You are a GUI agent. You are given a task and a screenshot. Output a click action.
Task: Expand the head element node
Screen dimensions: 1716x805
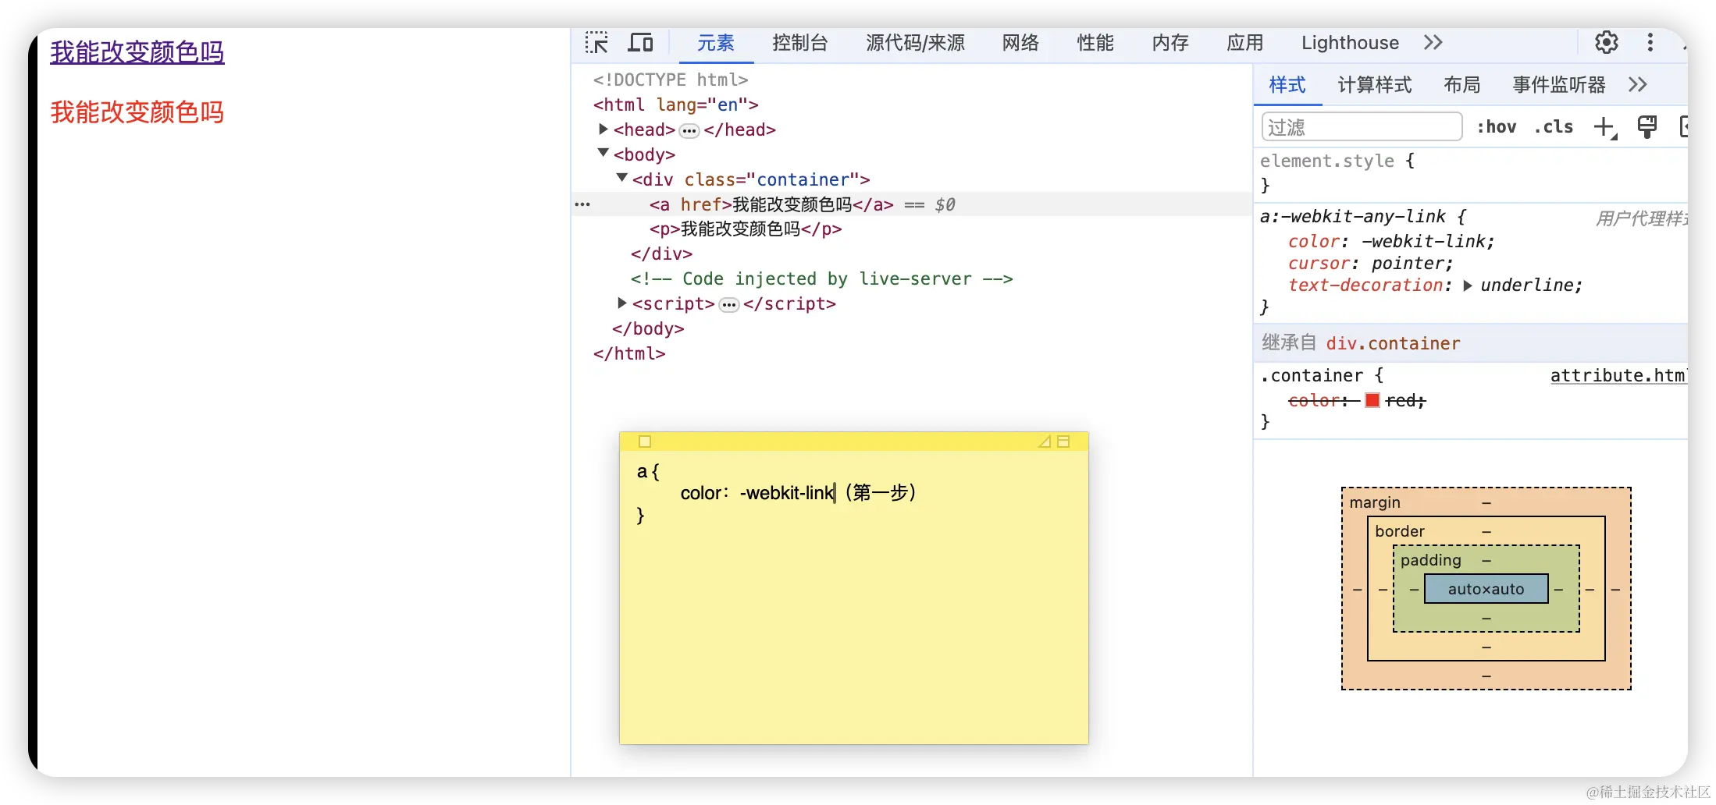point(603,129)
